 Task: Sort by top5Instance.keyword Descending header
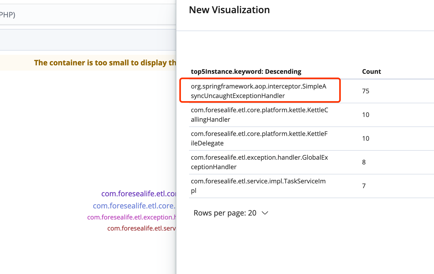point(246,71)
